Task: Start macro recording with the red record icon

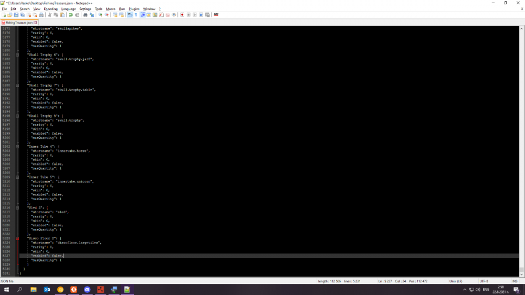Action: 182,15
